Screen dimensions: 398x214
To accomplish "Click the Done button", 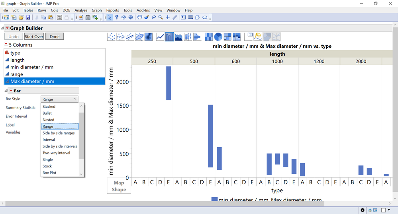I will click(x=55, y=37).
